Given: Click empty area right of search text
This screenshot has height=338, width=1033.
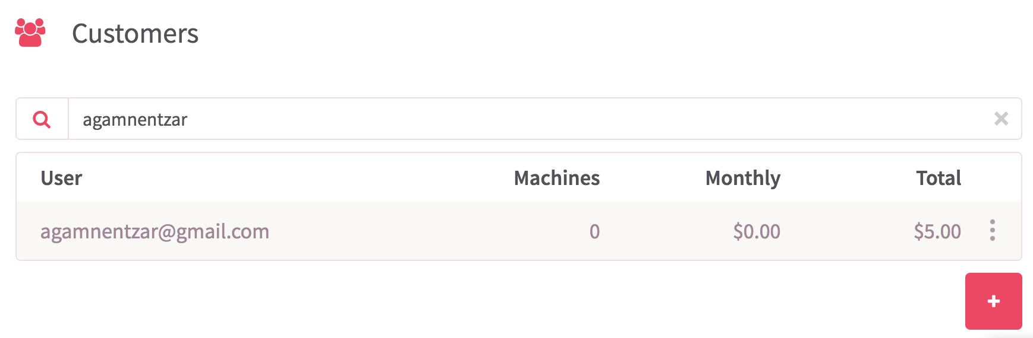Looking at the screenshot, I should click(x=588, y=119).
